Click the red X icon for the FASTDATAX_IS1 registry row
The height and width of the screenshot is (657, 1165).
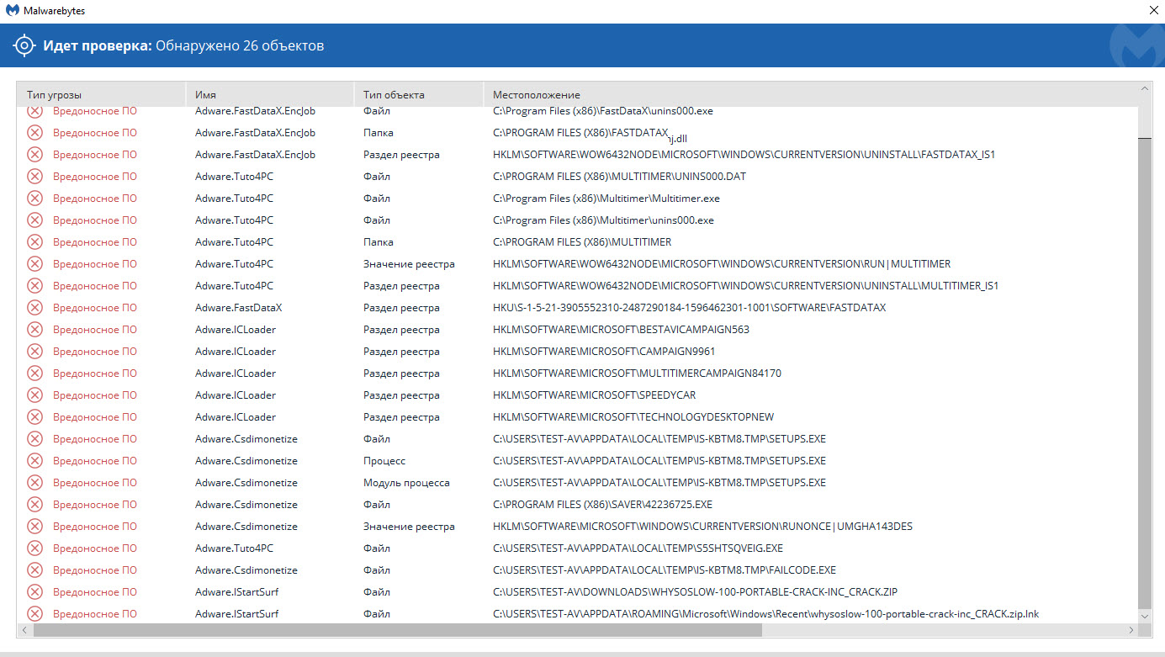34,155
